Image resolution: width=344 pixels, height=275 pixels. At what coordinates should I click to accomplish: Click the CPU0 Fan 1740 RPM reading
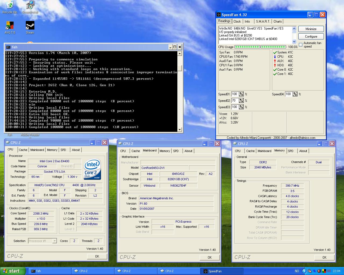233,57
